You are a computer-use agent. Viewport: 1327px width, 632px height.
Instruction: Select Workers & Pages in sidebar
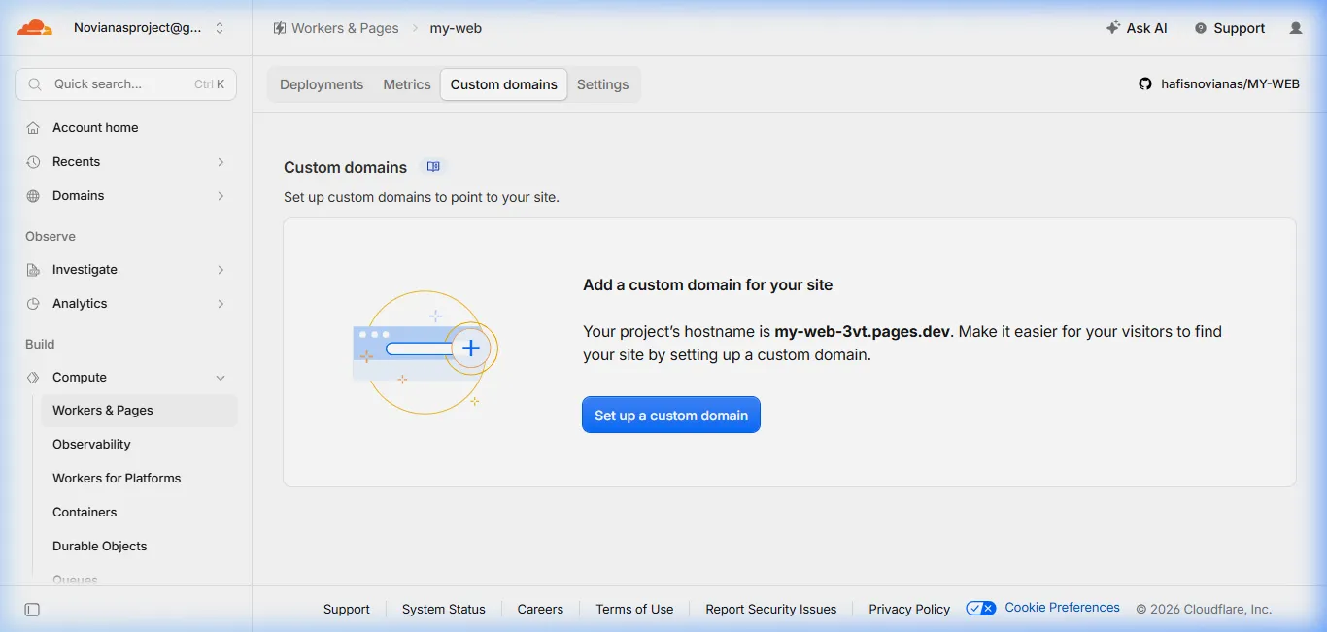pyautogui.click(x=139, y=410)
